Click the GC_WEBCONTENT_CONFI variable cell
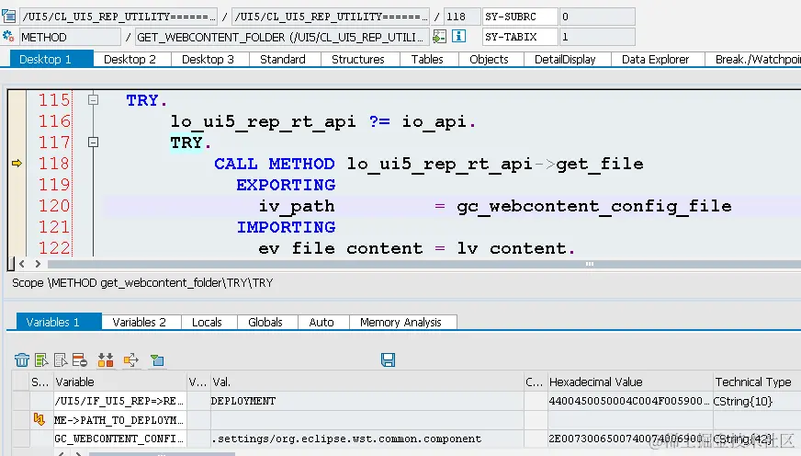 point(119,439)
